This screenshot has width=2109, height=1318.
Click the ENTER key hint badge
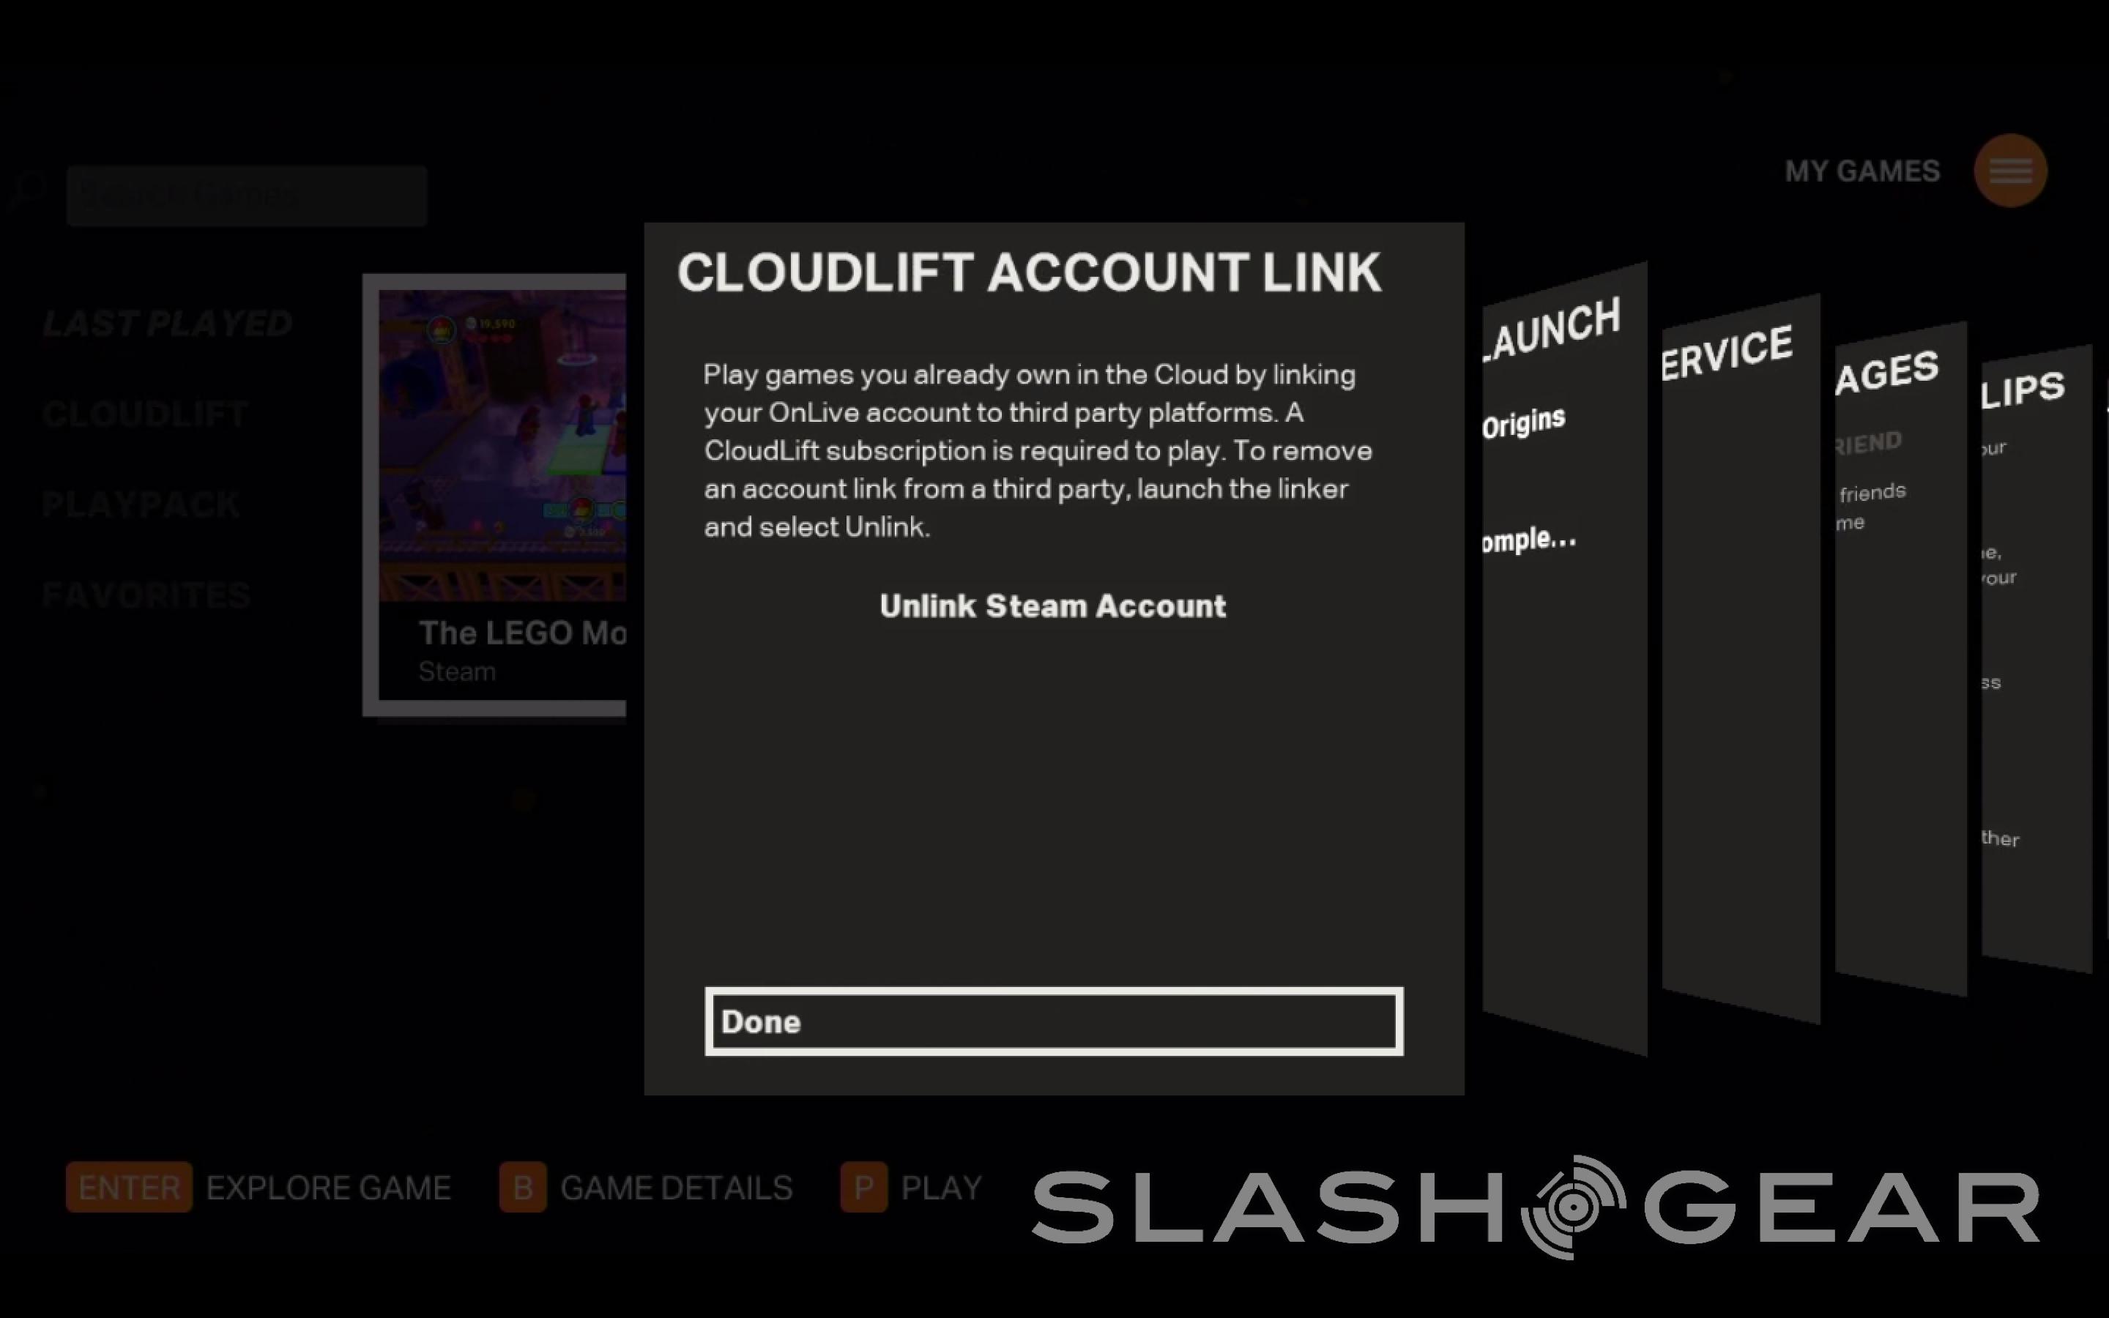click(x=129, y=1187)
